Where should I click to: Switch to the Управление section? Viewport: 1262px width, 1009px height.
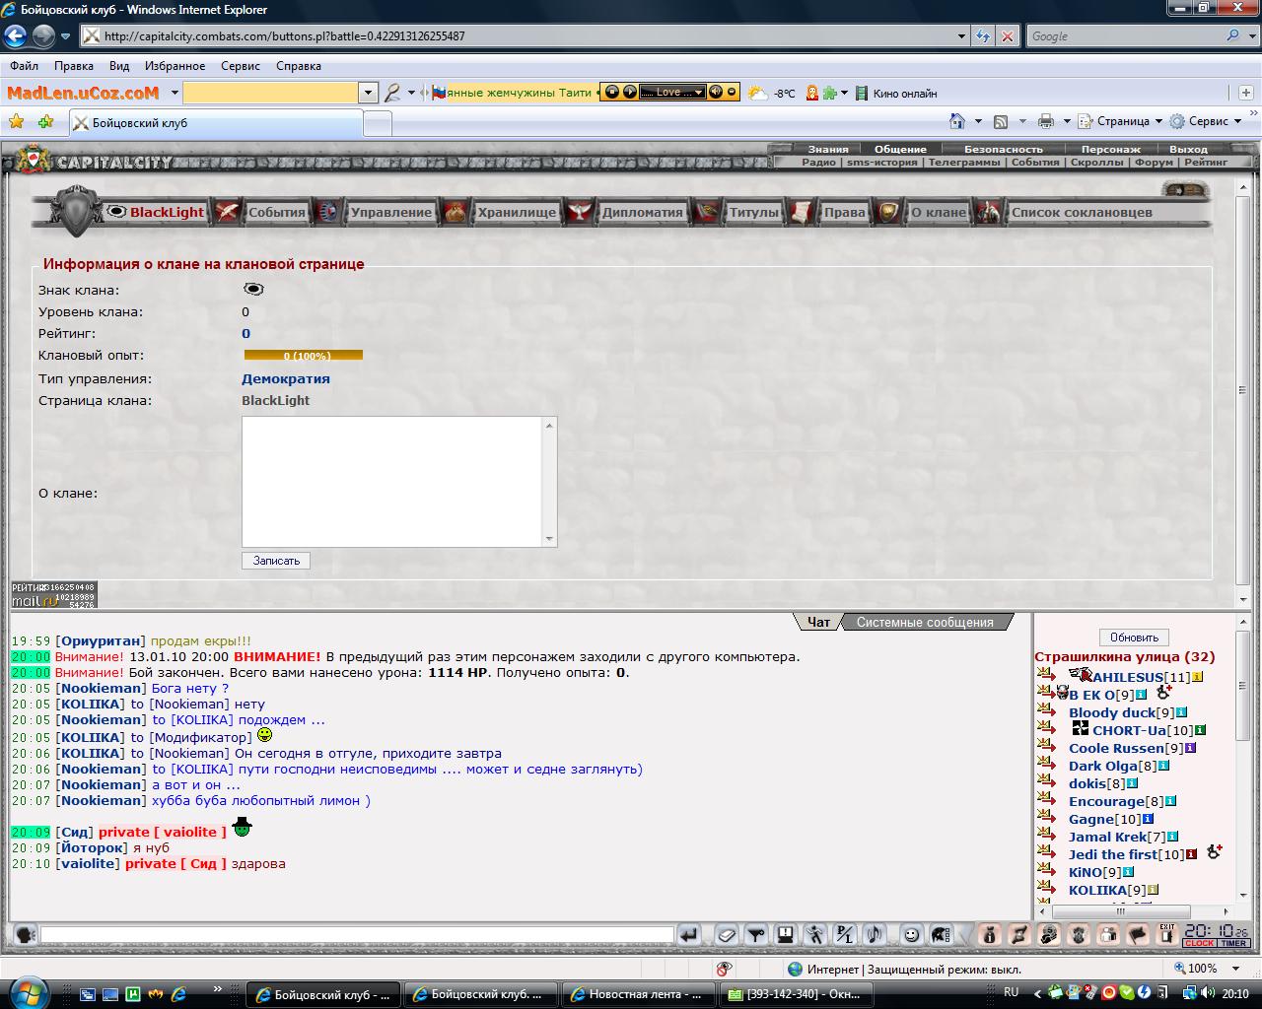tap(390, 212)
